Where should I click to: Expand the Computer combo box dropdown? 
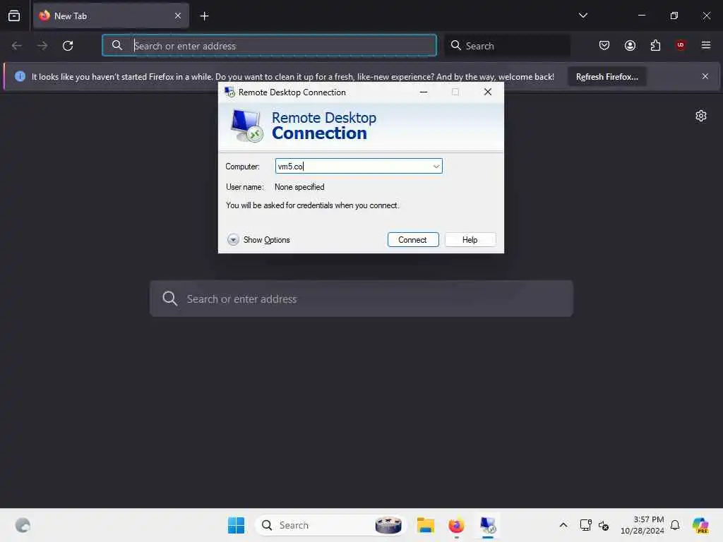[x=436, y=167]
